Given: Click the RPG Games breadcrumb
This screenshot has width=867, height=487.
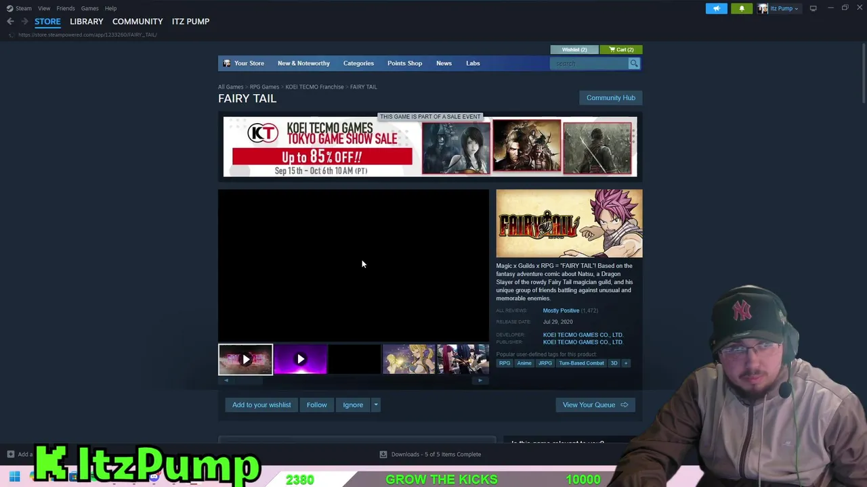Looking at the screenshot, I should click(x=264, y=87).
